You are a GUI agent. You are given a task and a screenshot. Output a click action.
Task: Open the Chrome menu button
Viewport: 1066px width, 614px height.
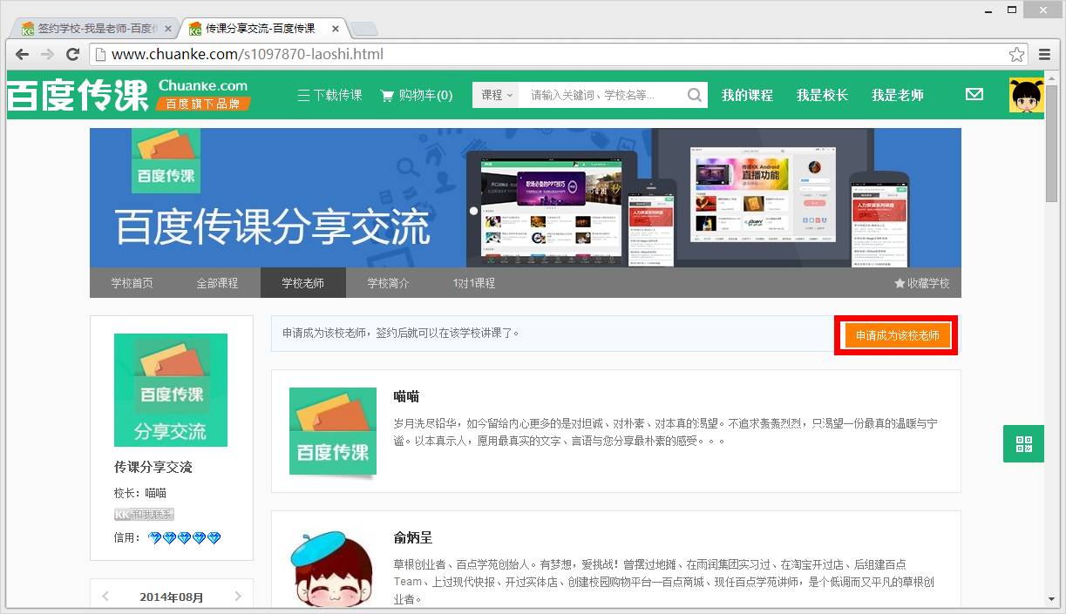1044,53
